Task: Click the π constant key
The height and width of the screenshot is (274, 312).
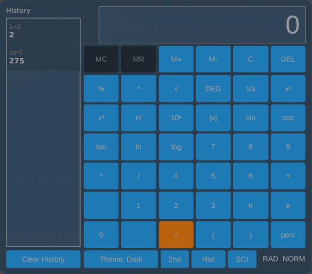Action: pos(251,205)
